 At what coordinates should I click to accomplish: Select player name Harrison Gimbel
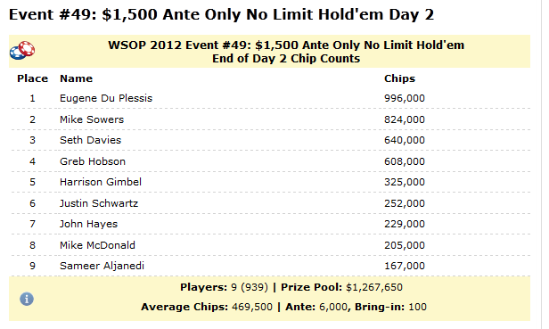tap(101, 182)
